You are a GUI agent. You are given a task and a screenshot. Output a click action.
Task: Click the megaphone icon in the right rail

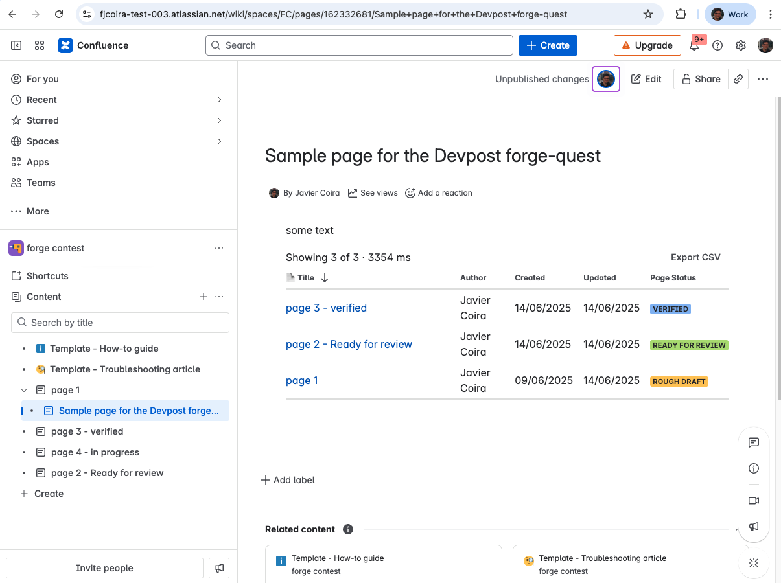click(754, 527)
